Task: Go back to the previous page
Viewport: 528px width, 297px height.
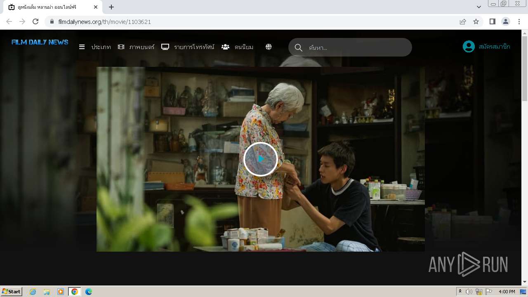Action: point(9,21)
